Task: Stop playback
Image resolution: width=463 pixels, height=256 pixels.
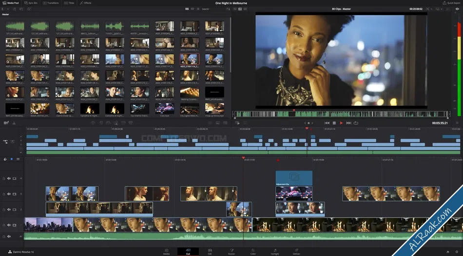Action: 334,123
